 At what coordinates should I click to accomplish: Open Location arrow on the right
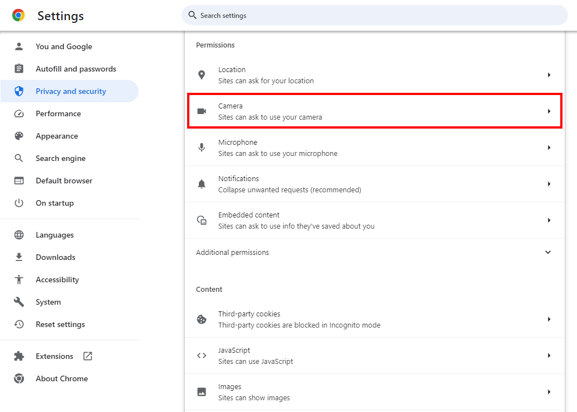point(549,75)
